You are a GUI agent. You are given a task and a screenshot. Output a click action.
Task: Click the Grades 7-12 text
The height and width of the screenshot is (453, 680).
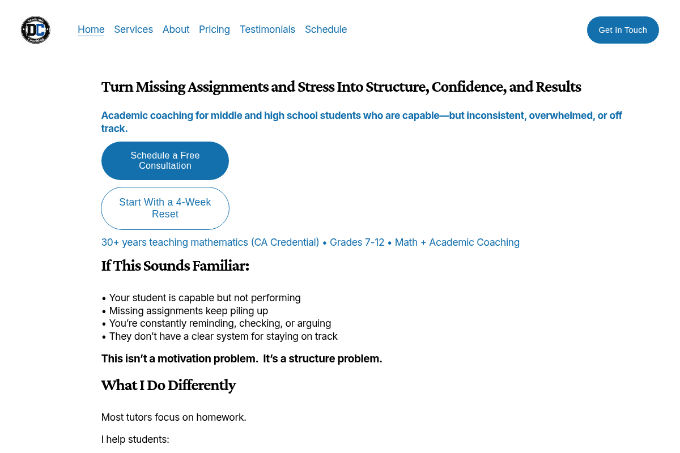(357, 242)
